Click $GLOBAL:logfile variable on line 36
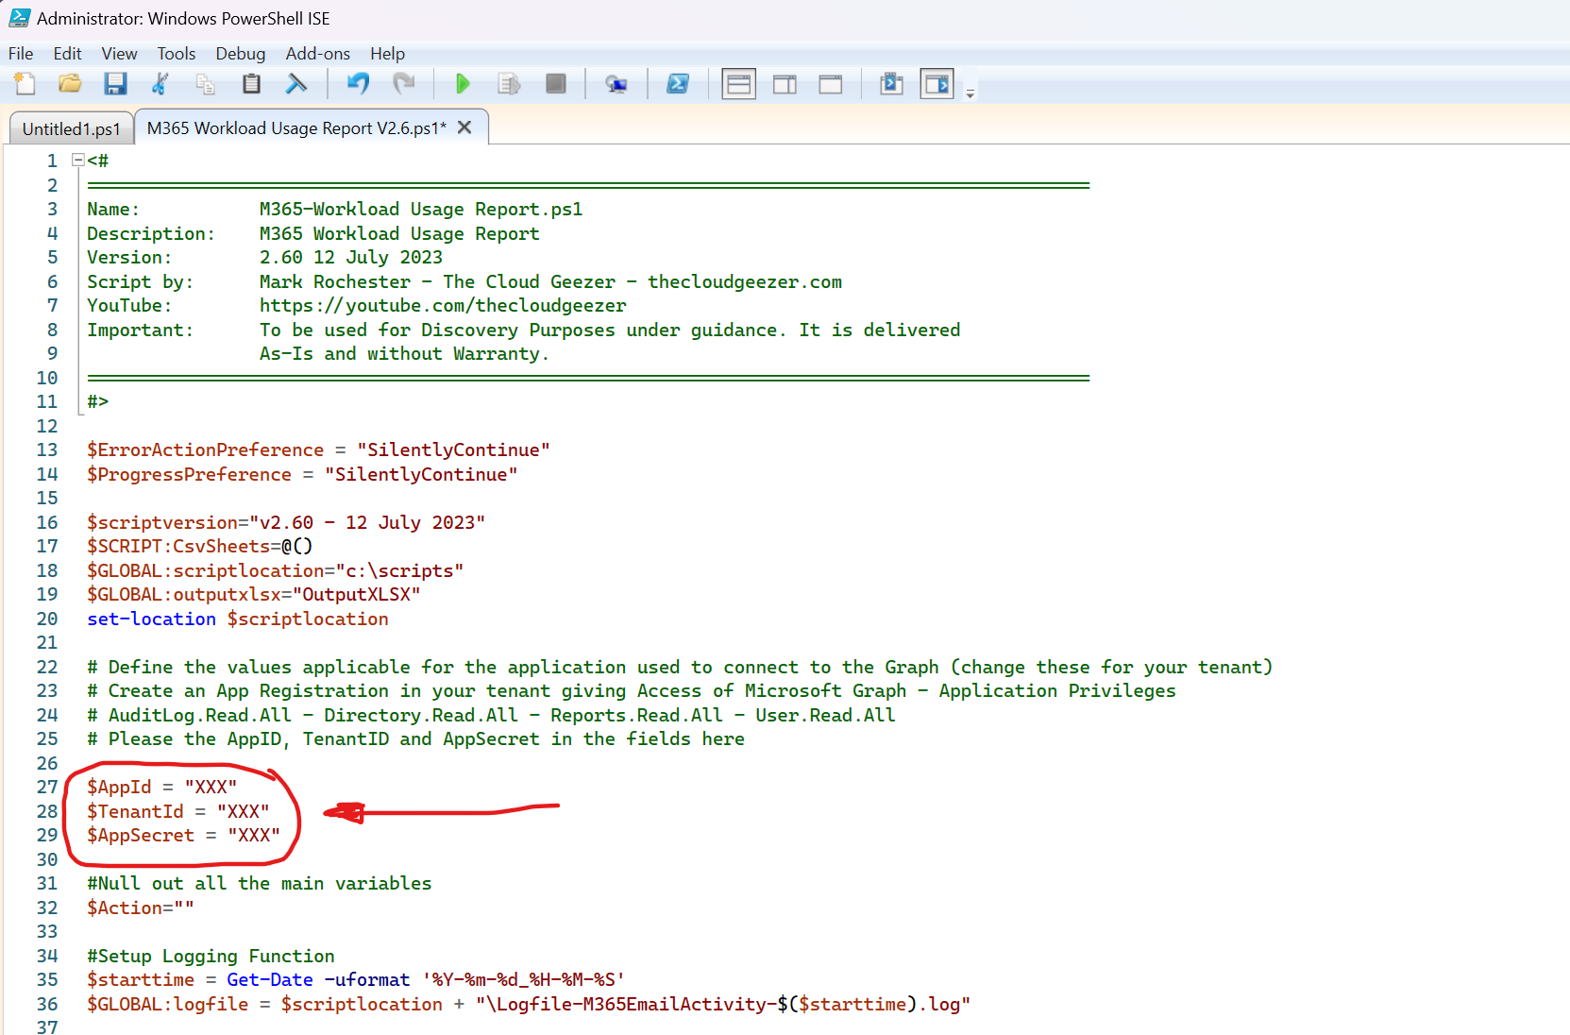 click(x=167, y=1004)
